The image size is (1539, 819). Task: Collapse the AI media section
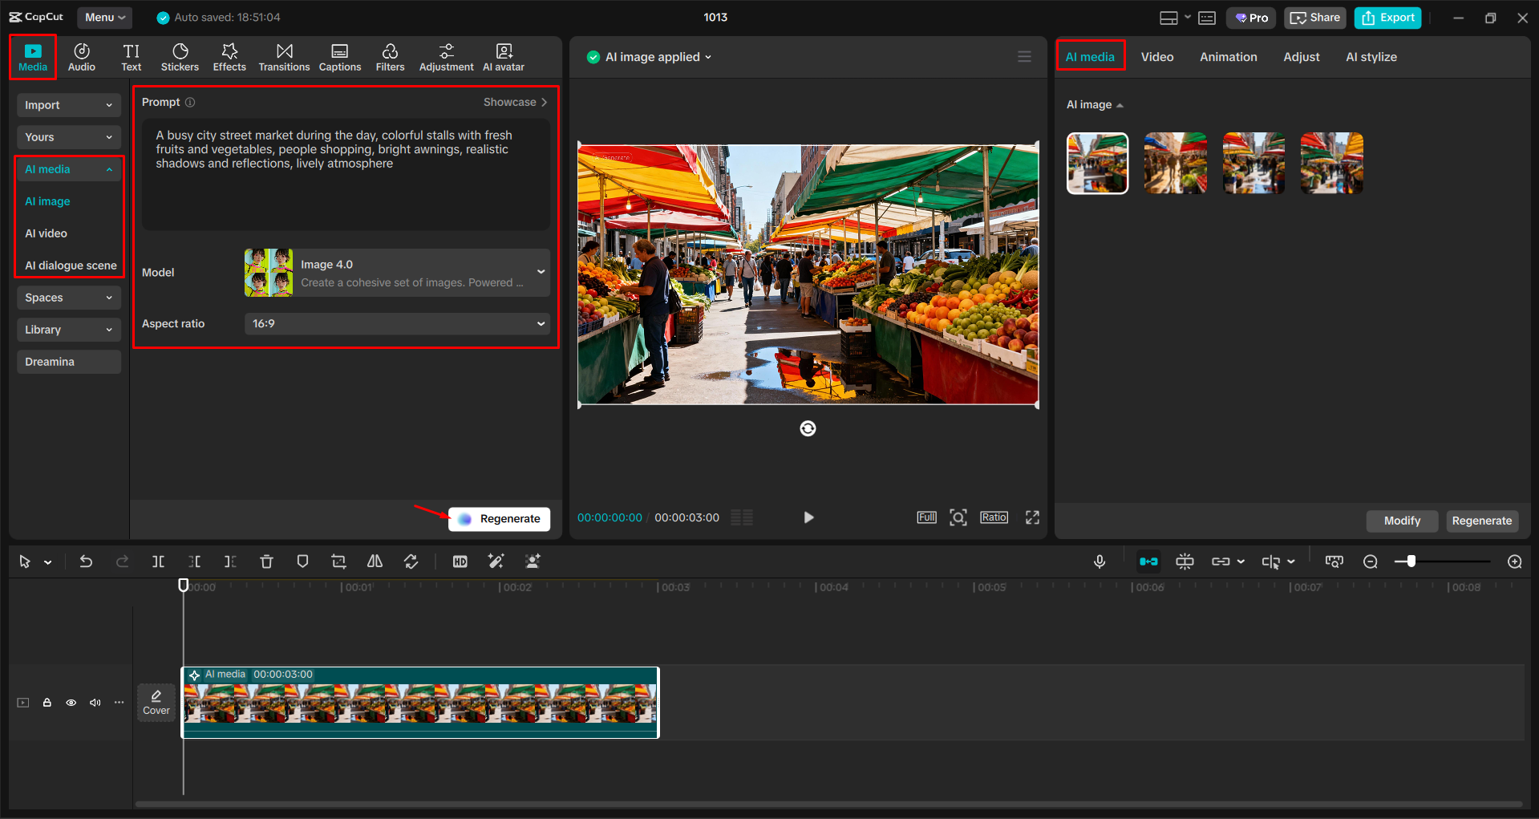109,168
